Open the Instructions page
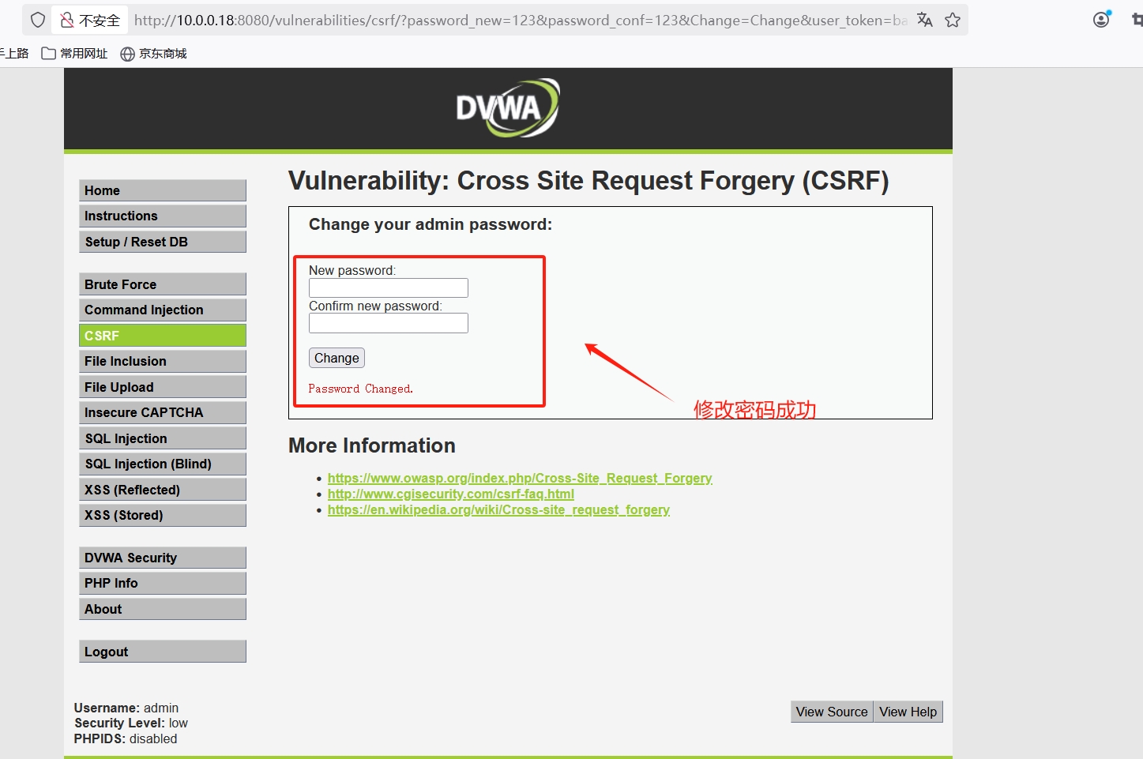1143x759 pixels. point(163,216)
